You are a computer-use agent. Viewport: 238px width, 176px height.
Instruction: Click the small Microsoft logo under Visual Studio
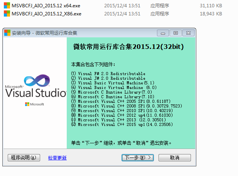(x=34, y=104)
